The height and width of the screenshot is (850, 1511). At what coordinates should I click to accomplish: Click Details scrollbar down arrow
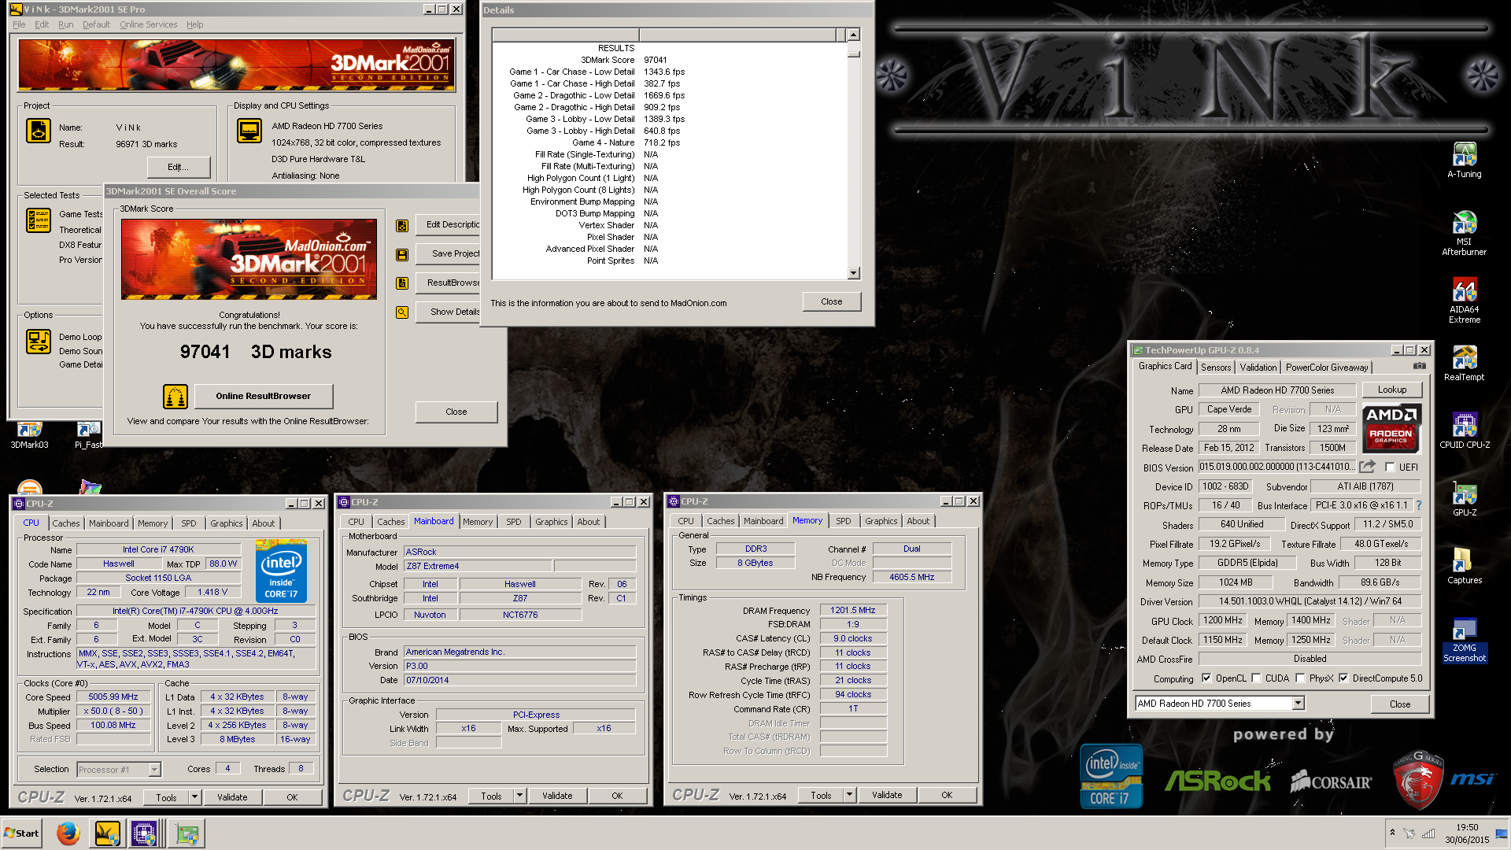pyautogui.click(x=854, y=273)
